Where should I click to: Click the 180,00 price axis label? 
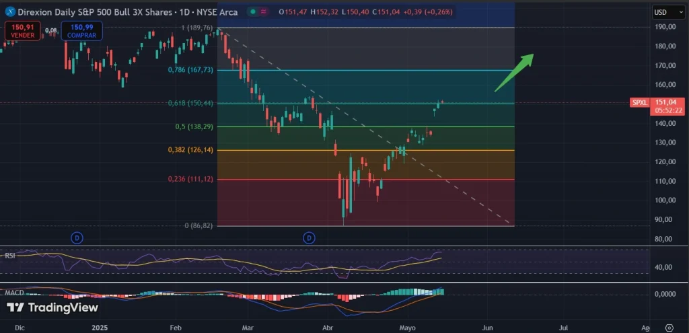click(x=665, y=46)
